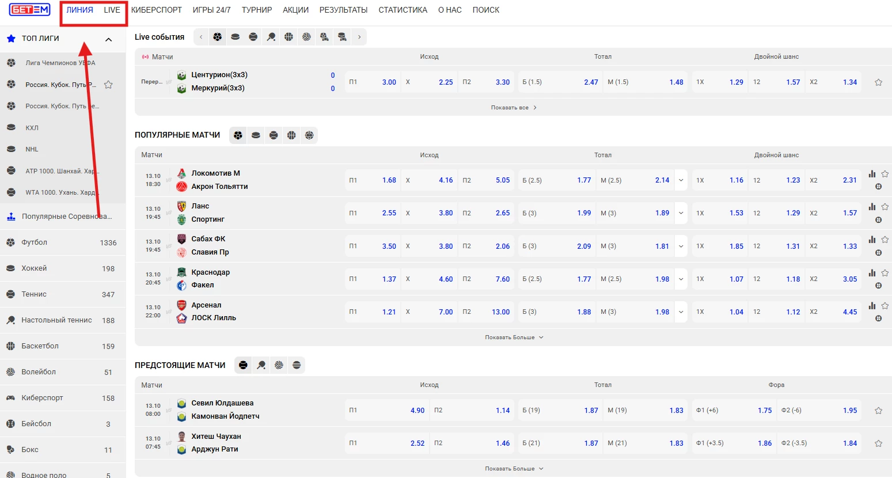Star the Хитеш Чаухан match
The width and height of the screenshot is (892, 478).
pyautogui.click(x=879, y=443)
